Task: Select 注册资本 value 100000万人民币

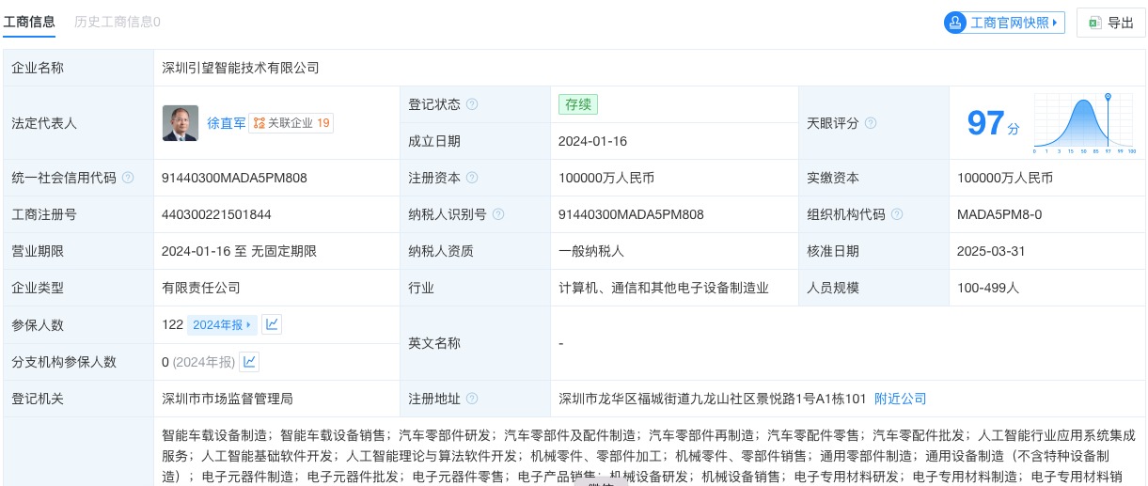Action: (606, 178)
